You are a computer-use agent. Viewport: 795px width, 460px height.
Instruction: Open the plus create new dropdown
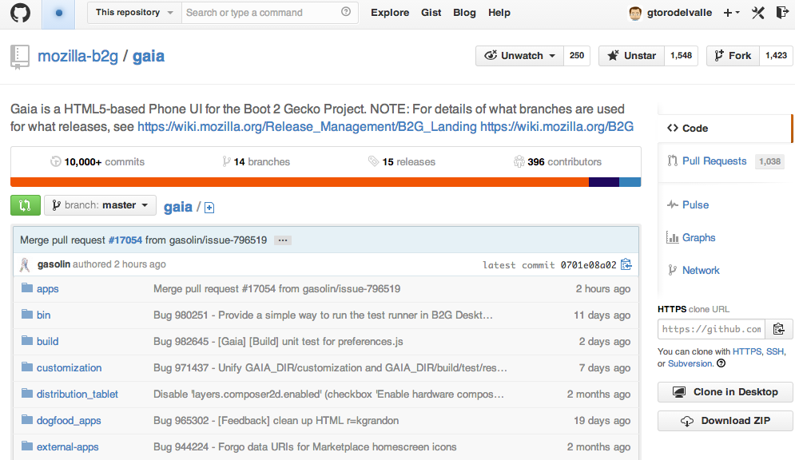pyautogui.click(x=731, y=13)
